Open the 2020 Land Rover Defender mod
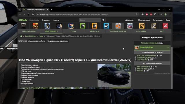 (x=146, y=56)
